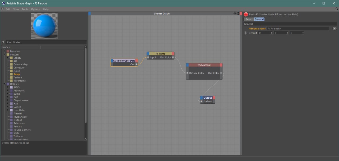Expand the Materials group in Nodes tree

[x=5, y=51]
